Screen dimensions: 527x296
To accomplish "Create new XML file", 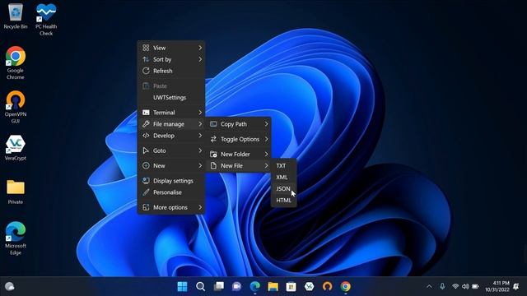I will pos(283,178).
